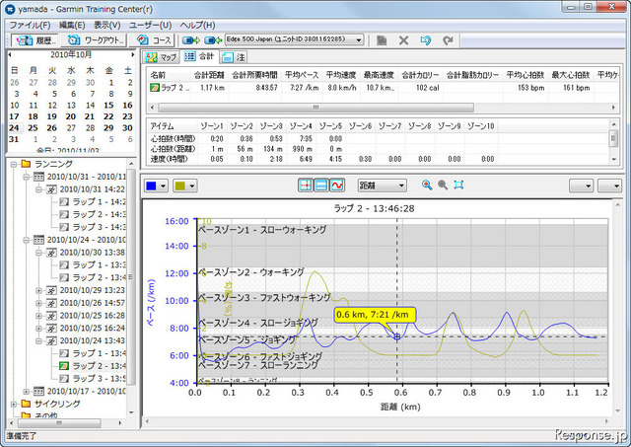Click the redo arrow icon

pos(448,40)
